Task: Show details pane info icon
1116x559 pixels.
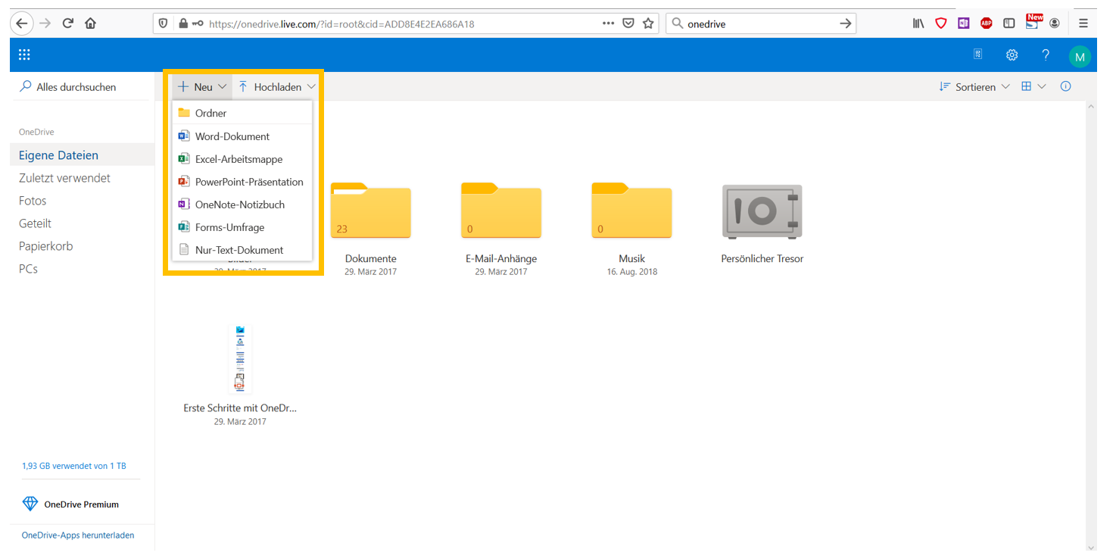Action: point(1066,86)
